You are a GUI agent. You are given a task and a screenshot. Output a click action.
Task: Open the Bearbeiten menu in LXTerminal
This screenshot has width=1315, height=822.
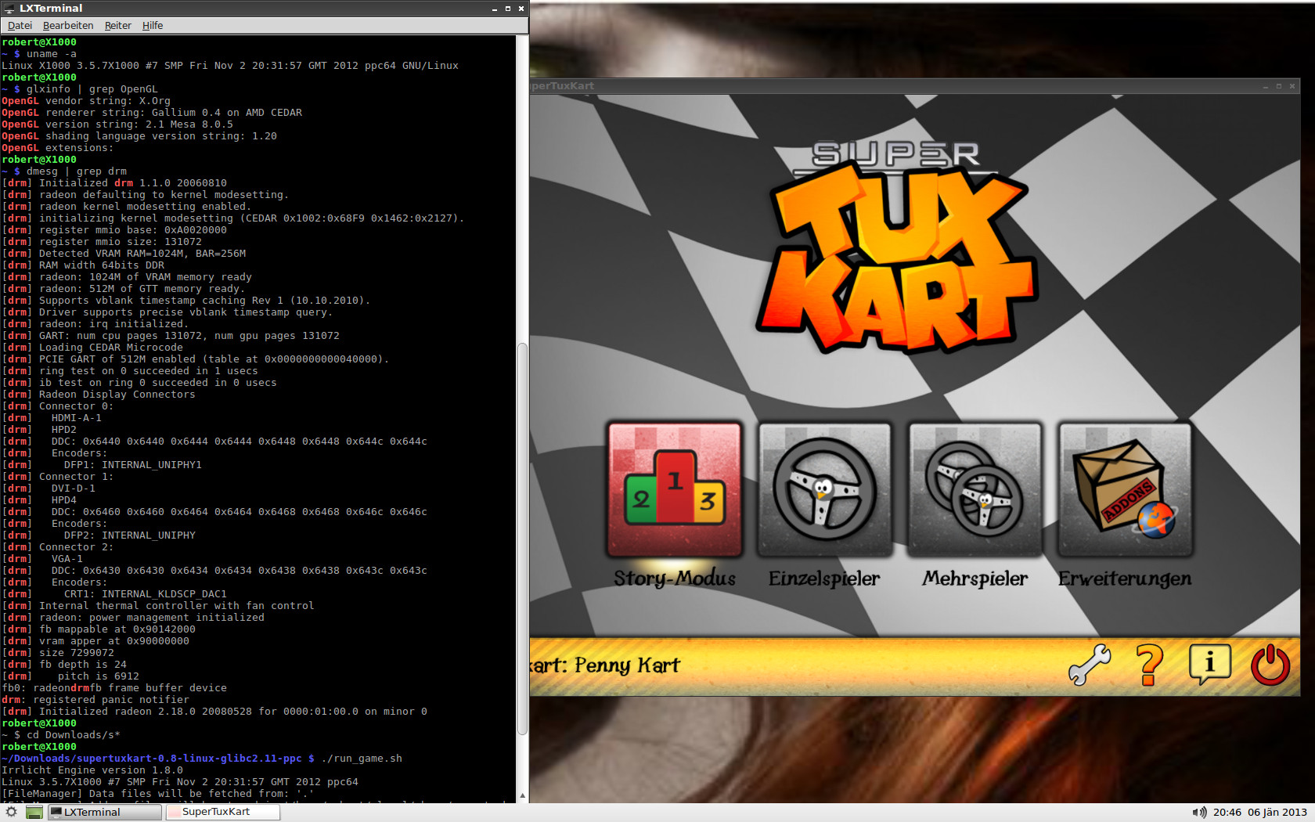(68, 26)
